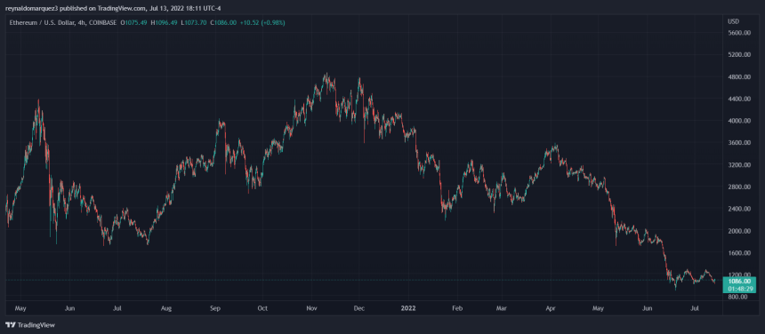Click the Feb label on time axis
Image resolution: width=765 pixels, height=334 pixels.
click(x=456, y=308)
